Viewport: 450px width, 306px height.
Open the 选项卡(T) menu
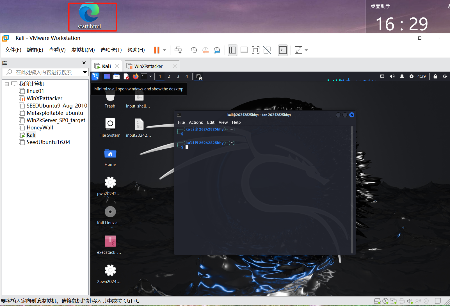click(x=111, y=50)
